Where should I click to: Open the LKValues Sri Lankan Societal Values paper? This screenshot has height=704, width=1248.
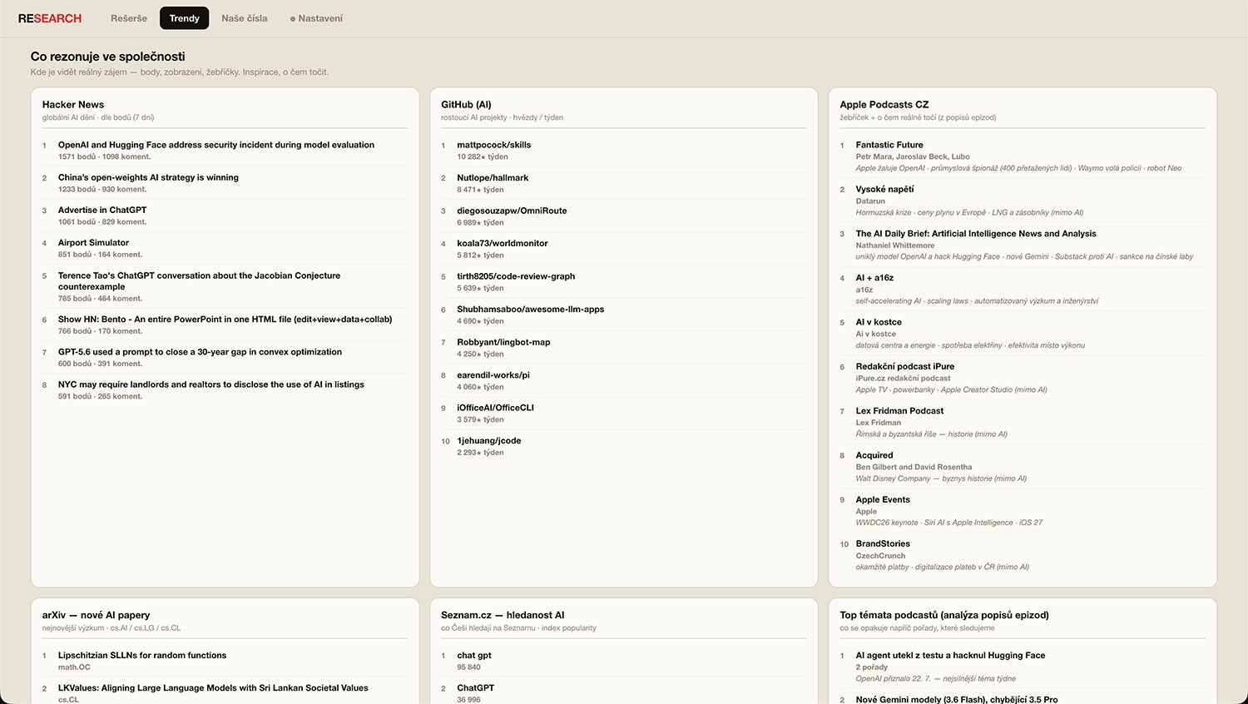[213, 688]
